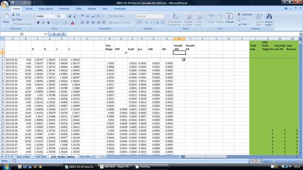Decrease the cell indent
303x170 pixels.
pyautogui.click(x=99, y=23)
